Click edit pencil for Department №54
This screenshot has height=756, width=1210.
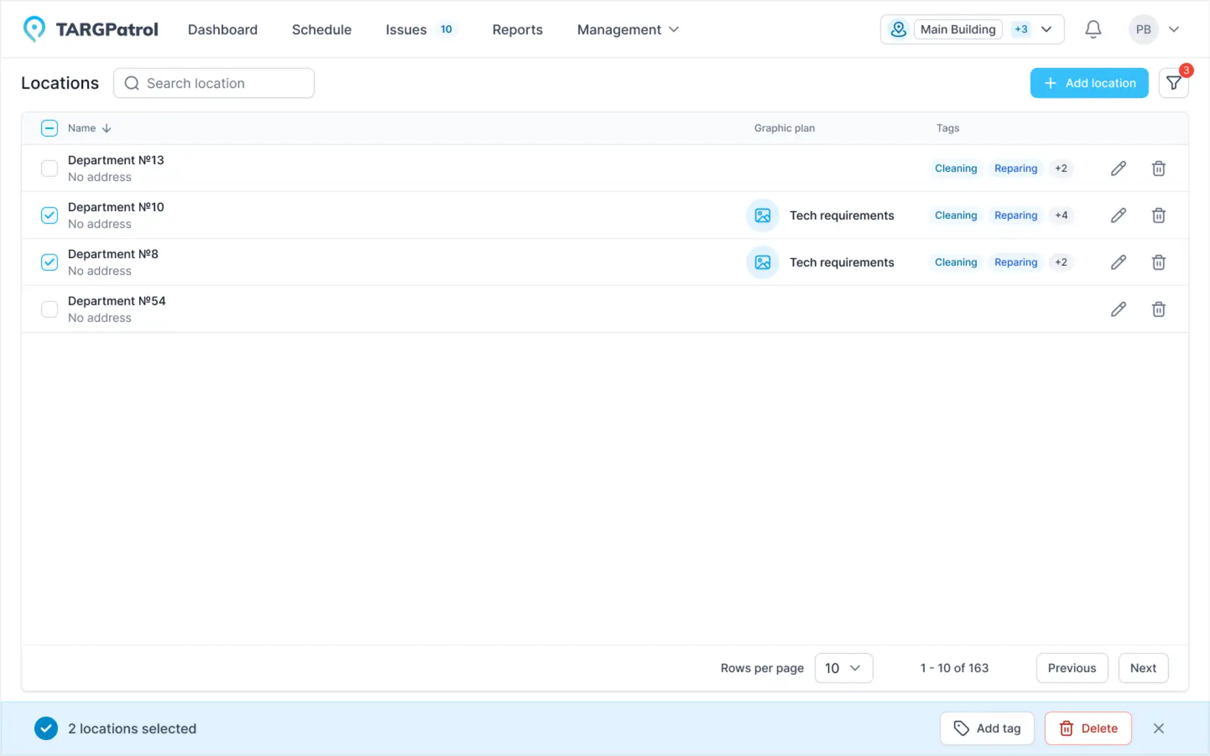(x=1118, y=309)
